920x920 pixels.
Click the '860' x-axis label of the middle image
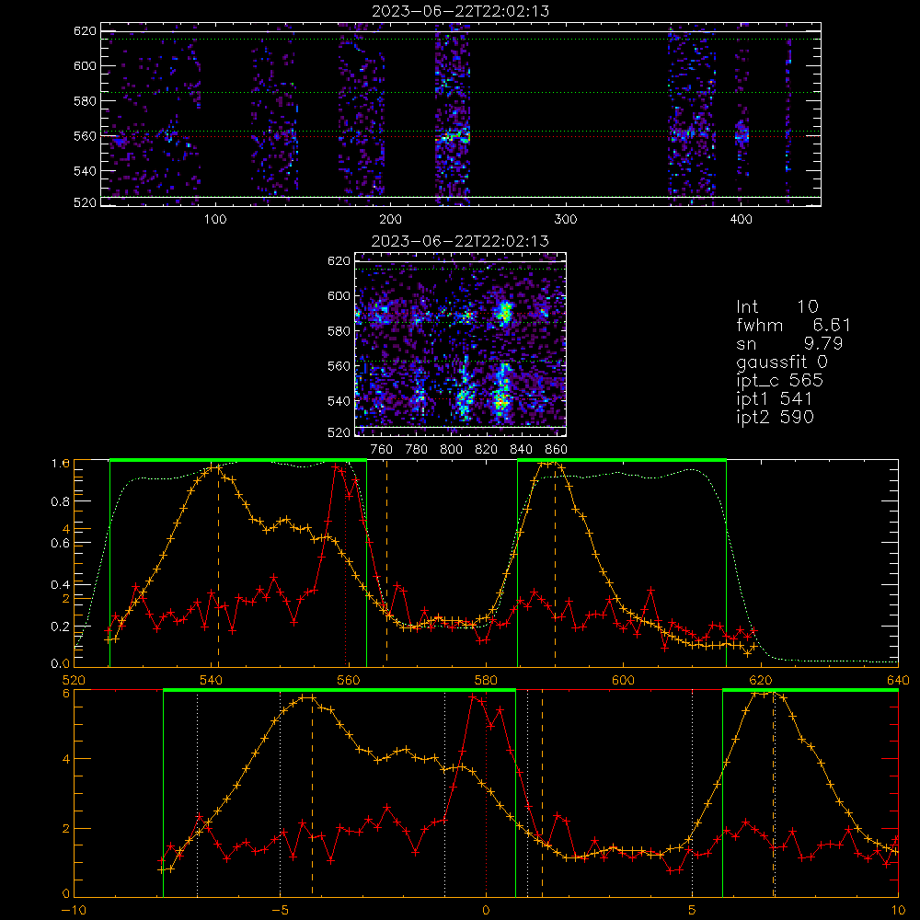[x=557, y=450]
